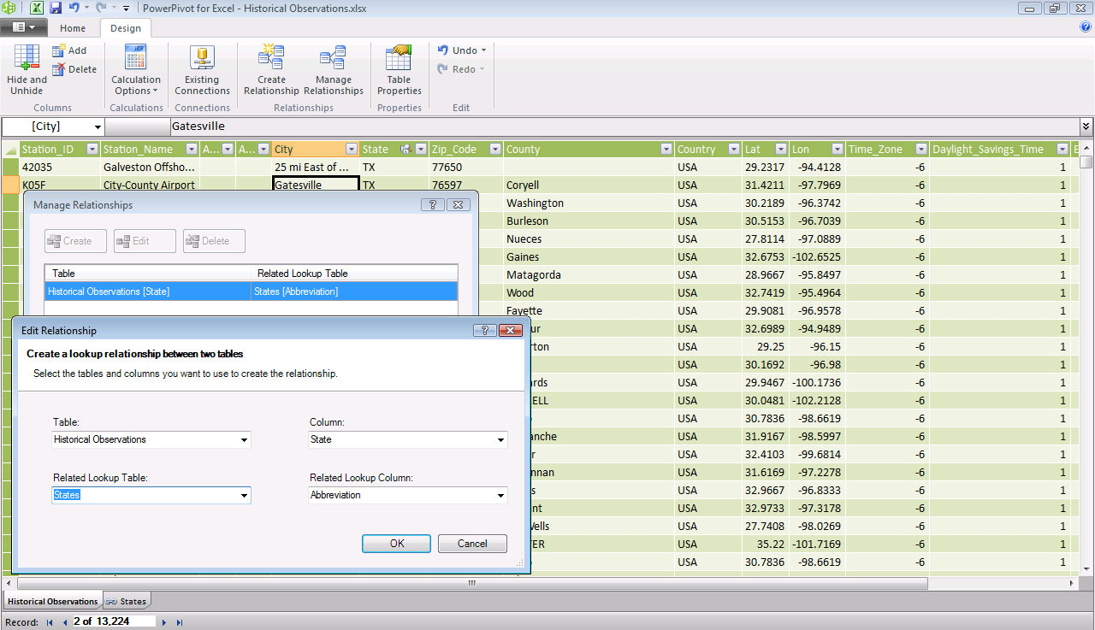Add a new column using the ribbon icon
Viewport: 1095px width, 630px height.
[73, 50]
